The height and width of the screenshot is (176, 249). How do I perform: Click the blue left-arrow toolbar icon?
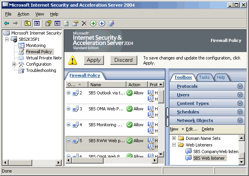point(102,24)
